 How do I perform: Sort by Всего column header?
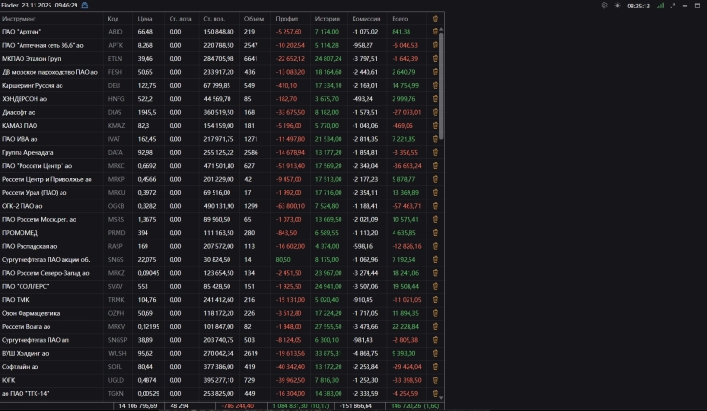coord(399,19)
